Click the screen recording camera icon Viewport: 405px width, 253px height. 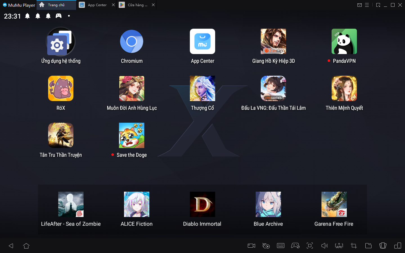(x=251, y=246)
